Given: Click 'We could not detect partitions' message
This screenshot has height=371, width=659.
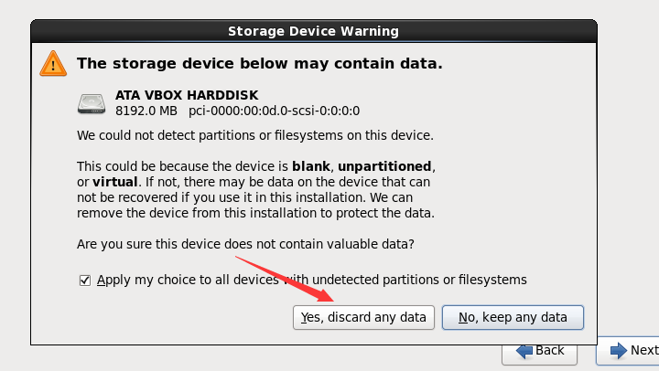Looking at the screenshot, I should coord(254,135).
